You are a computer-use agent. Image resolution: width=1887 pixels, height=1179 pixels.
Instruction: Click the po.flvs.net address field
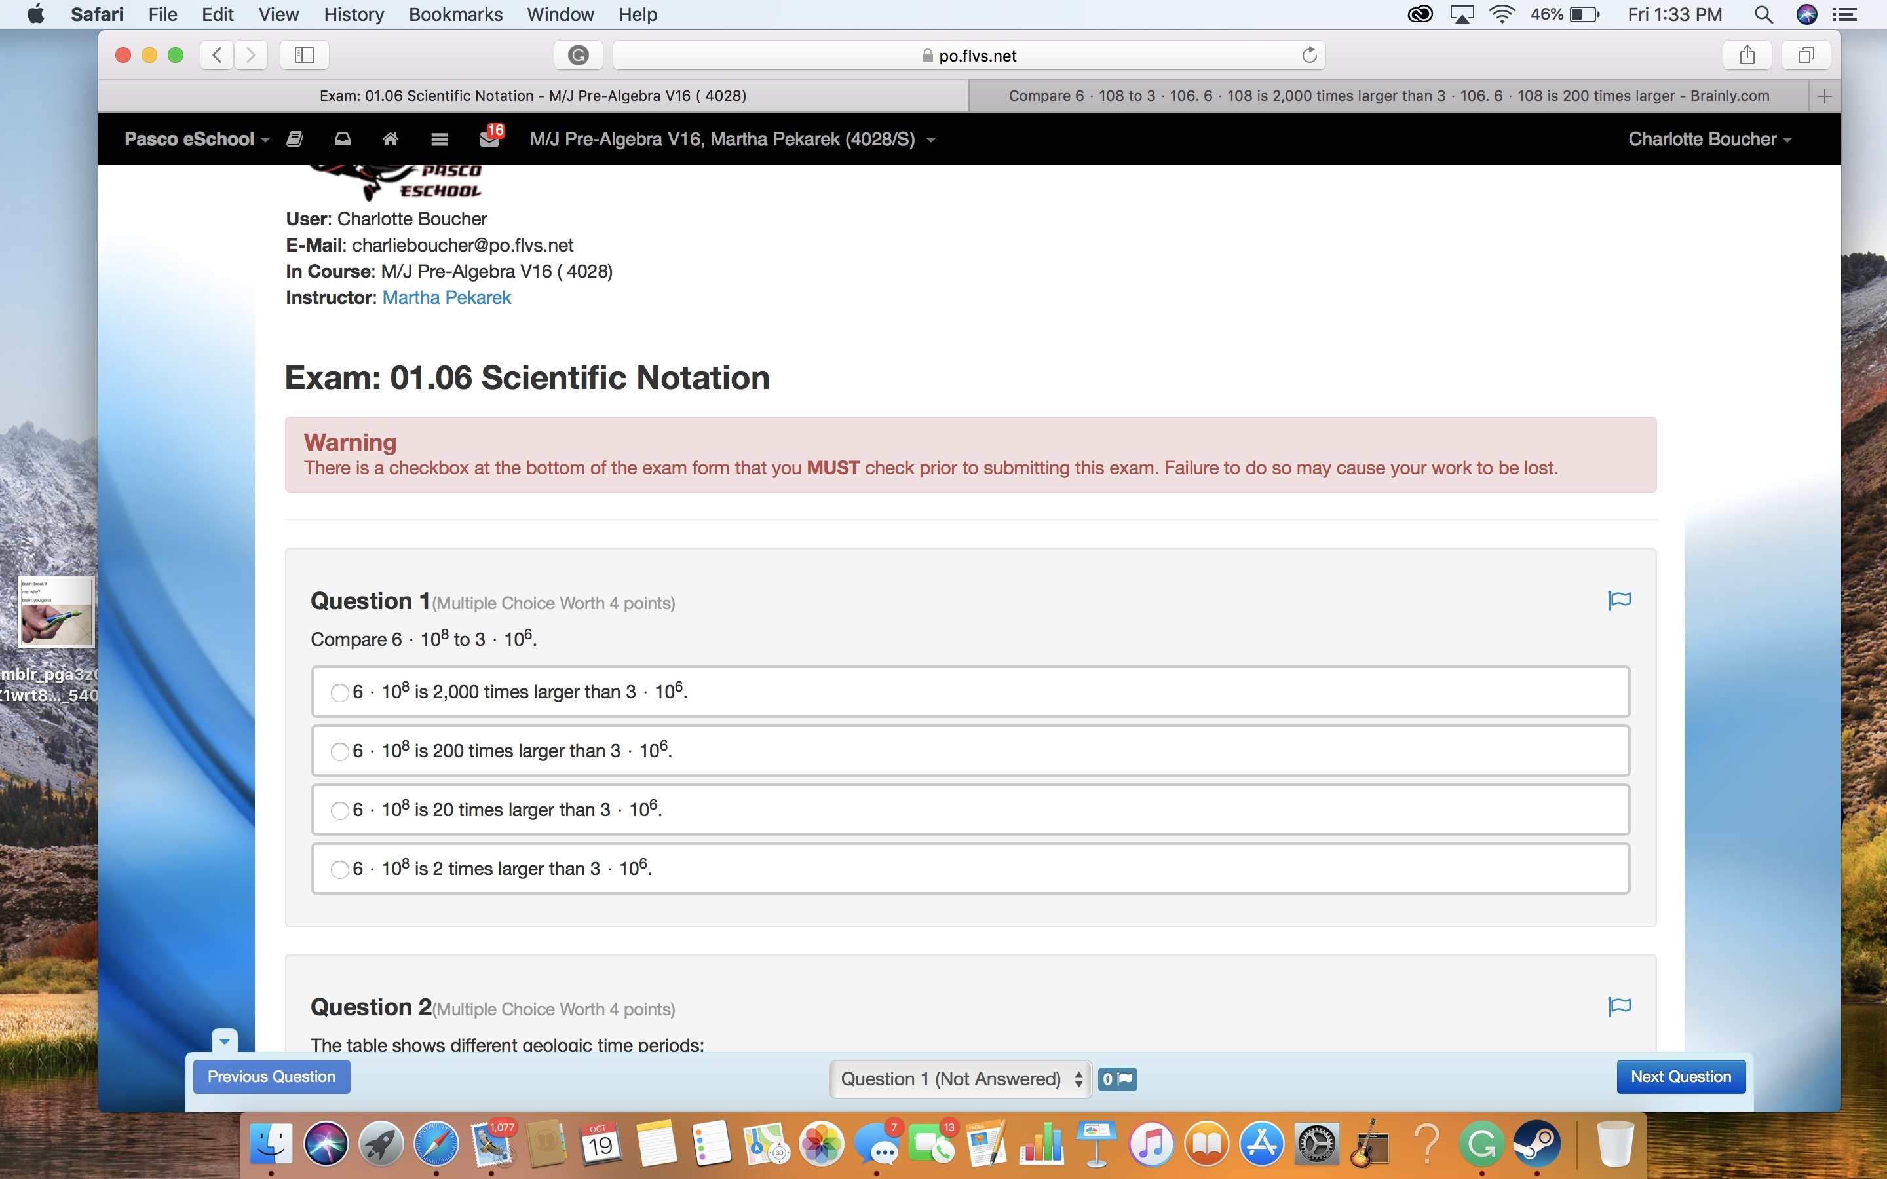click(x=968, y=56)
